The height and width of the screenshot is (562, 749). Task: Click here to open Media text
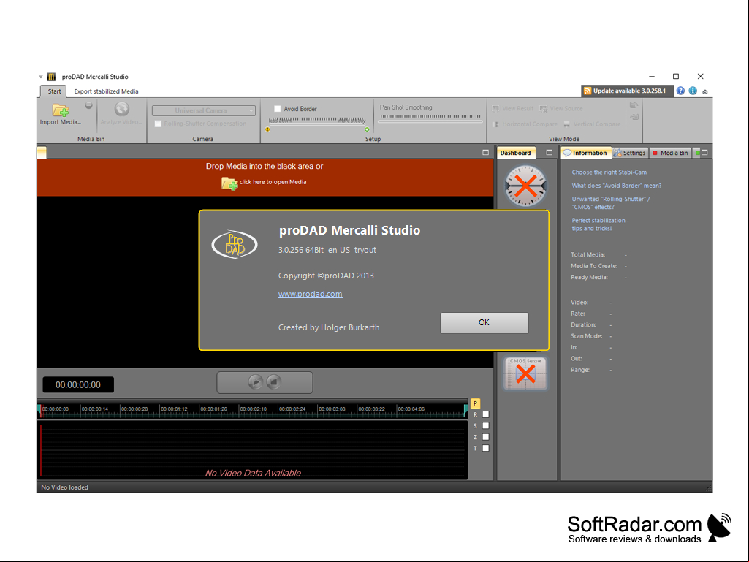(x=273, y=182)
